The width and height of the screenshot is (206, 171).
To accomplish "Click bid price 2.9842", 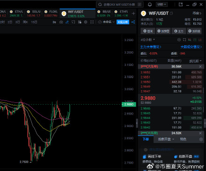I will pos(146,128).
